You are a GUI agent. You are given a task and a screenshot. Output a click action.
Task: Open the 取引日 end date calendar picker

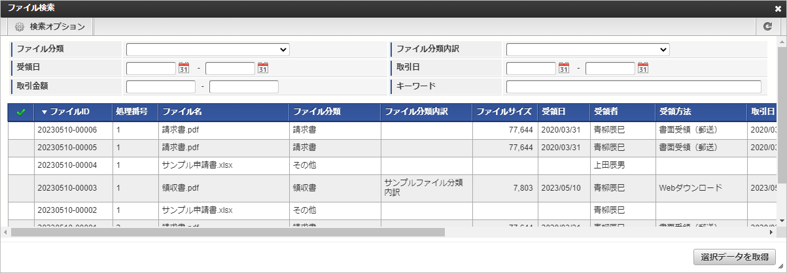click(643, 68)
